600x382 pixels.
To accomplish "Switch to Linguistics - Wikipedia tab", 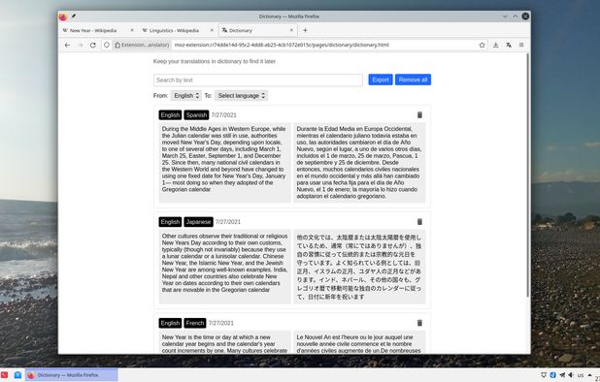I will [177, 30].
